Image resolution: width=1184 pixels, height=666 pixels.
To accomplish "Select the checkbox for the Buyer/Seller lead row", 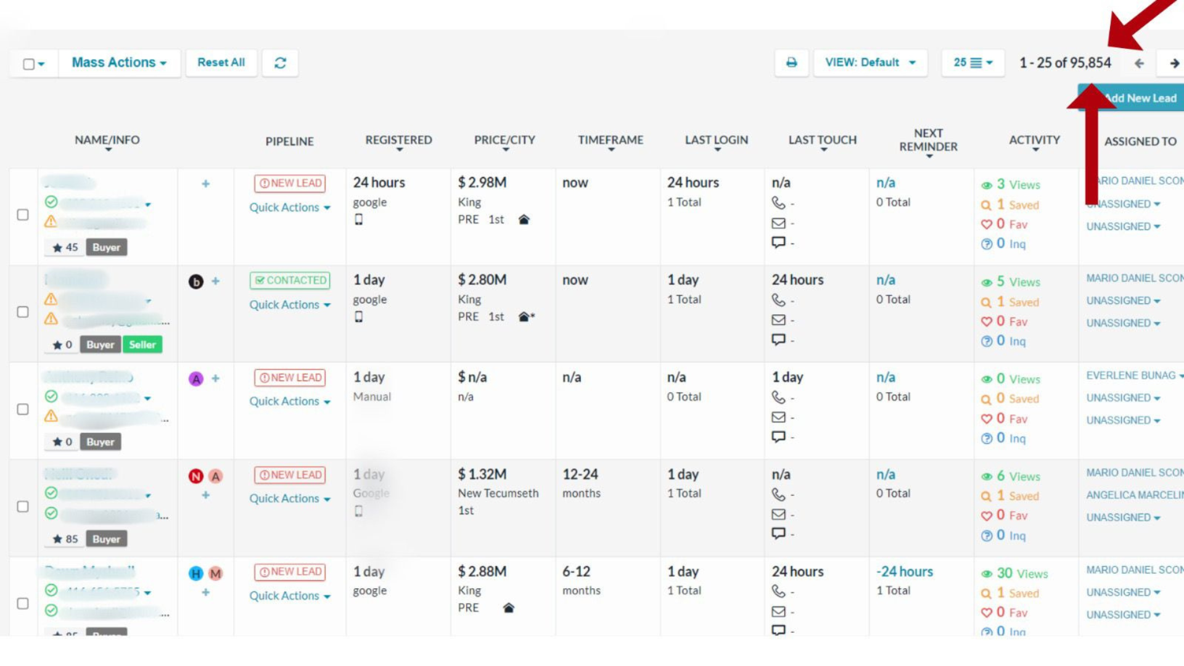I will 23,312.
